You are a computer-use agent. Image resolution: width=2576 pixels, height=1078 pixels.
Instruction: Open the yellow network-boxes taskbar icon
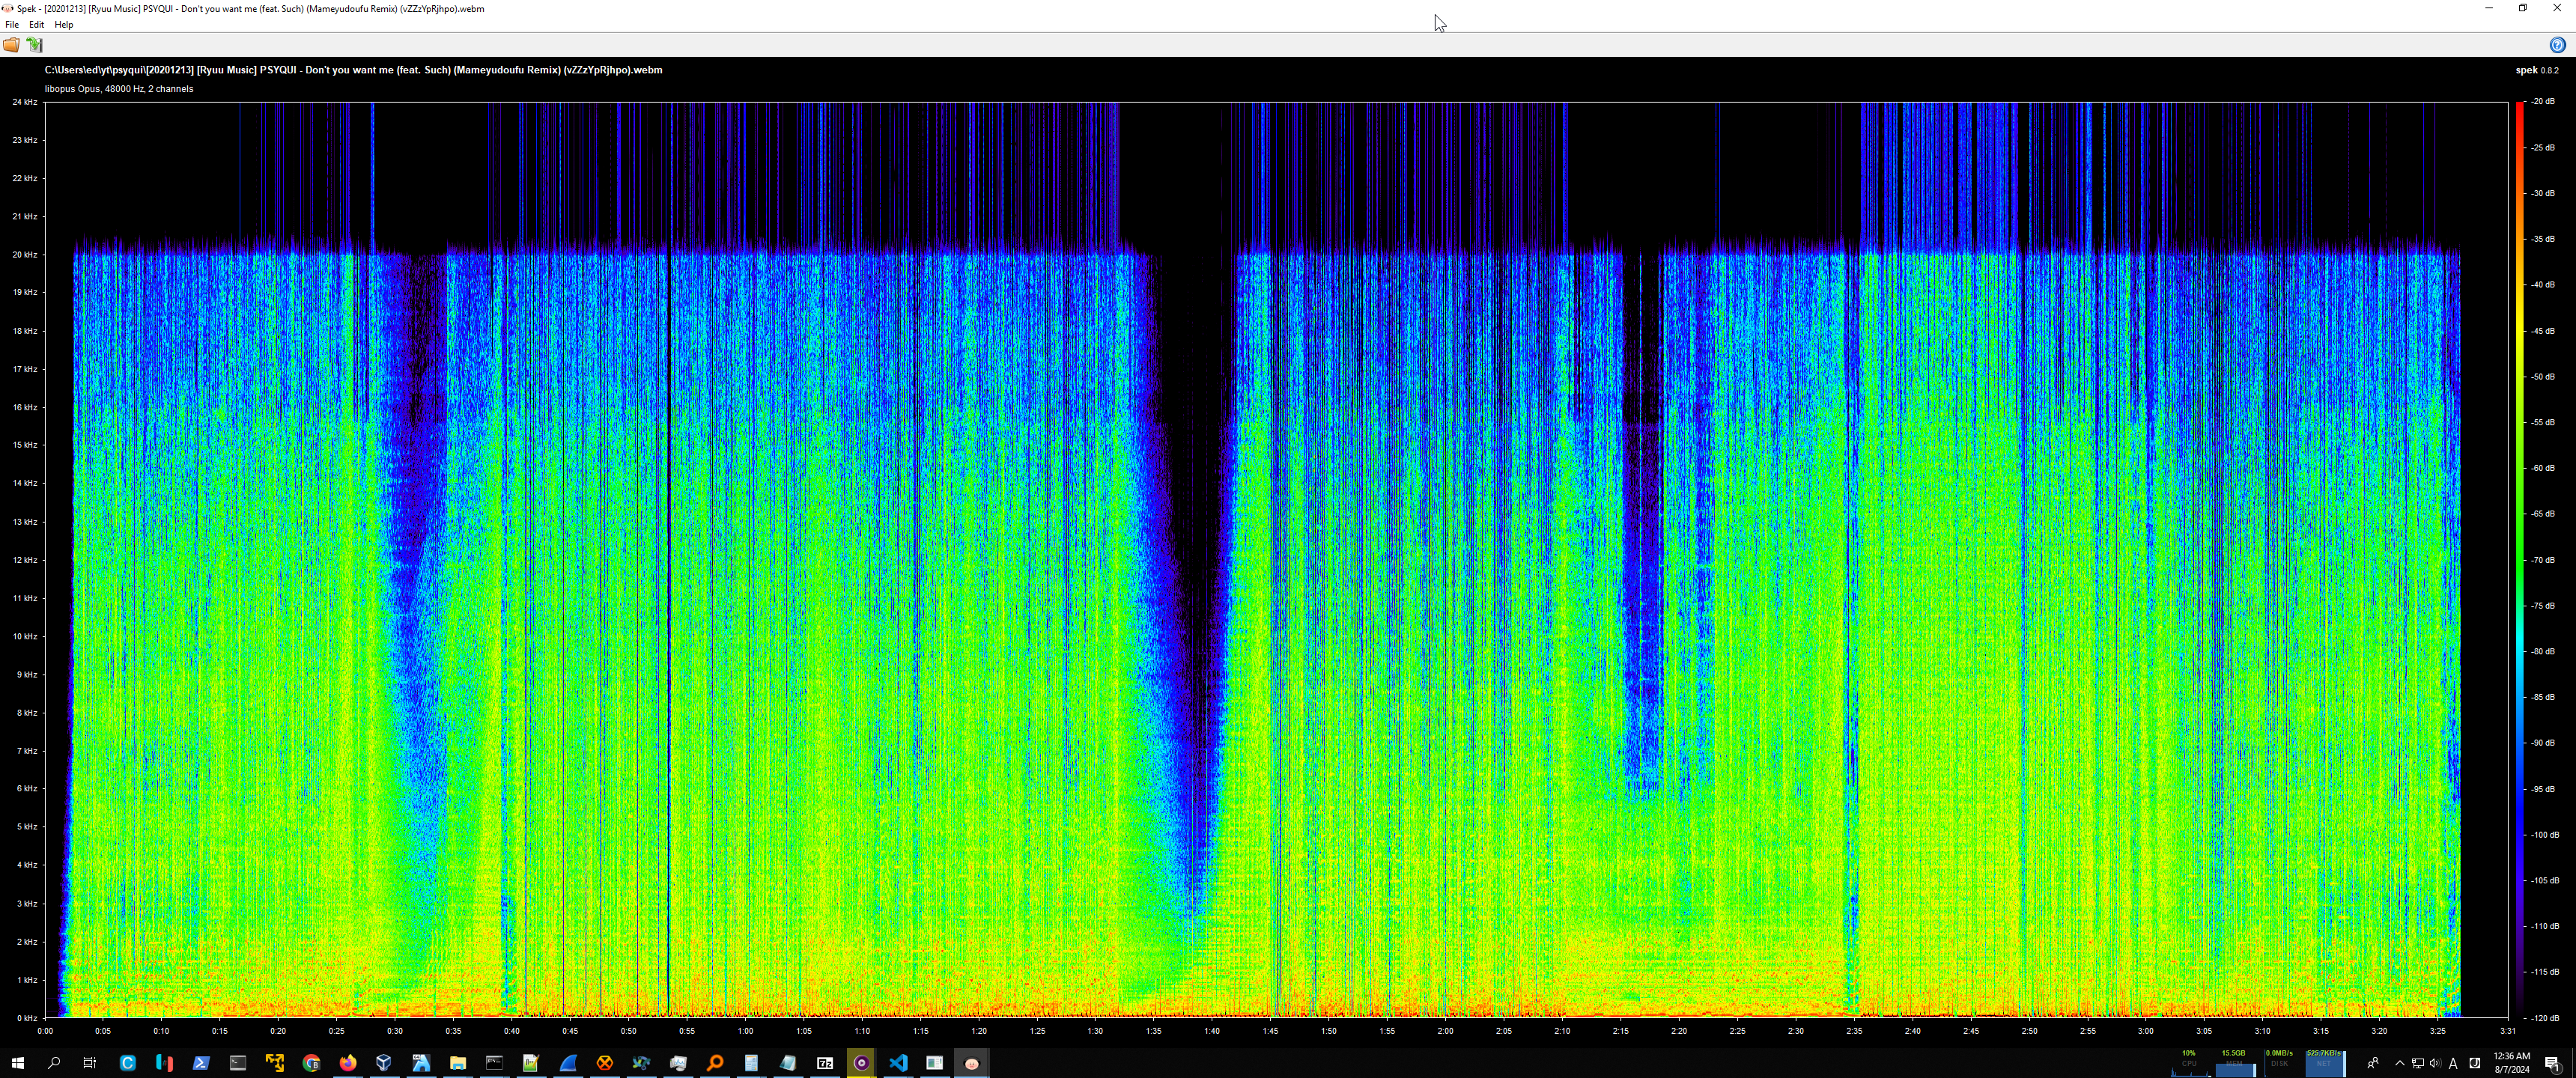coord(274,1063)
